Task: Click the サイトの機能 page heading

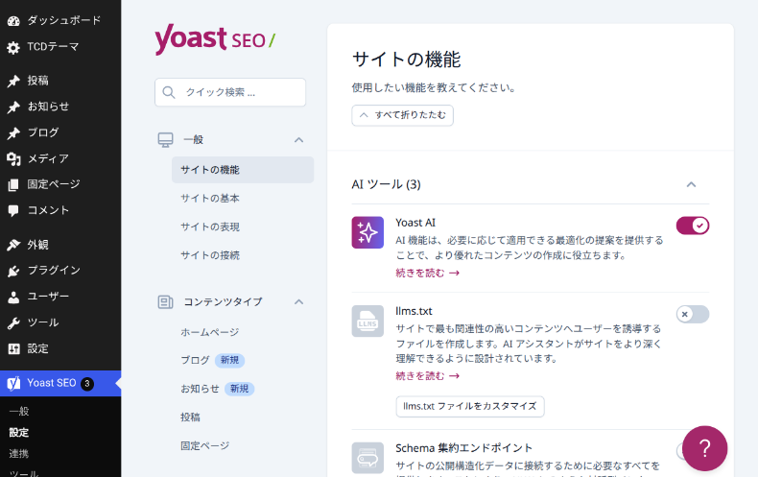Action: [407, 60]
